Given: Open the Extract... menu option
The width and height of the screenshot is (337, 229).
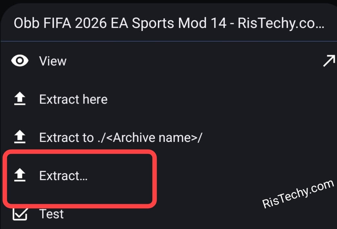Looking at the screenshot, I should point(63,176).
